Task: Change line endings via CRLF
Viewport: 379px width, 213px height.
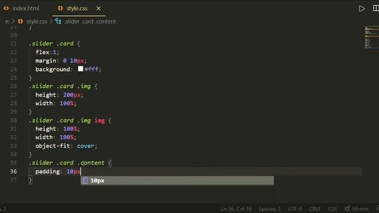Action: 315,209
